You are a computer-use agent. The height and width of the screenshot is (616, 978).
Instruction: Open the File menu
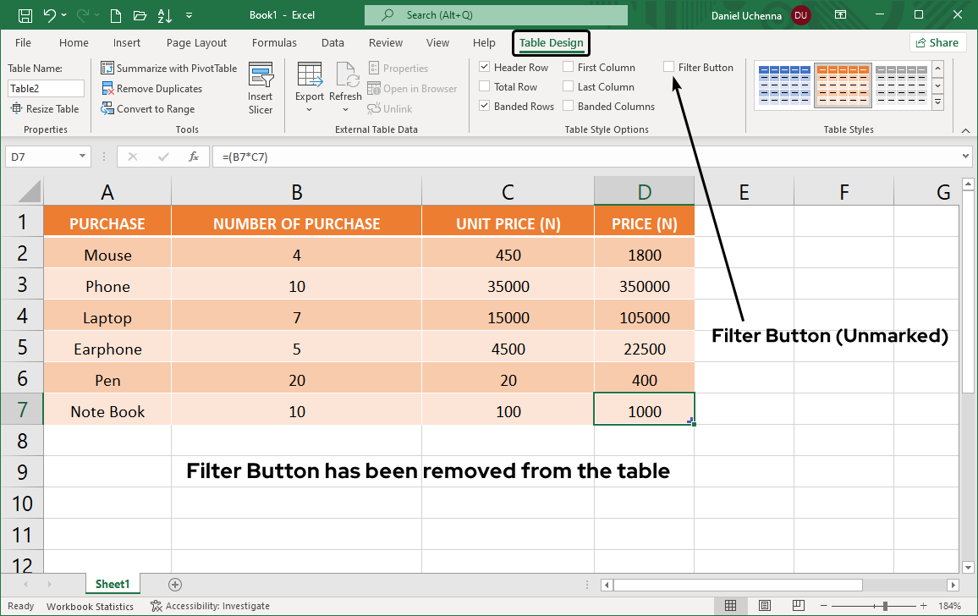[23, 42]
